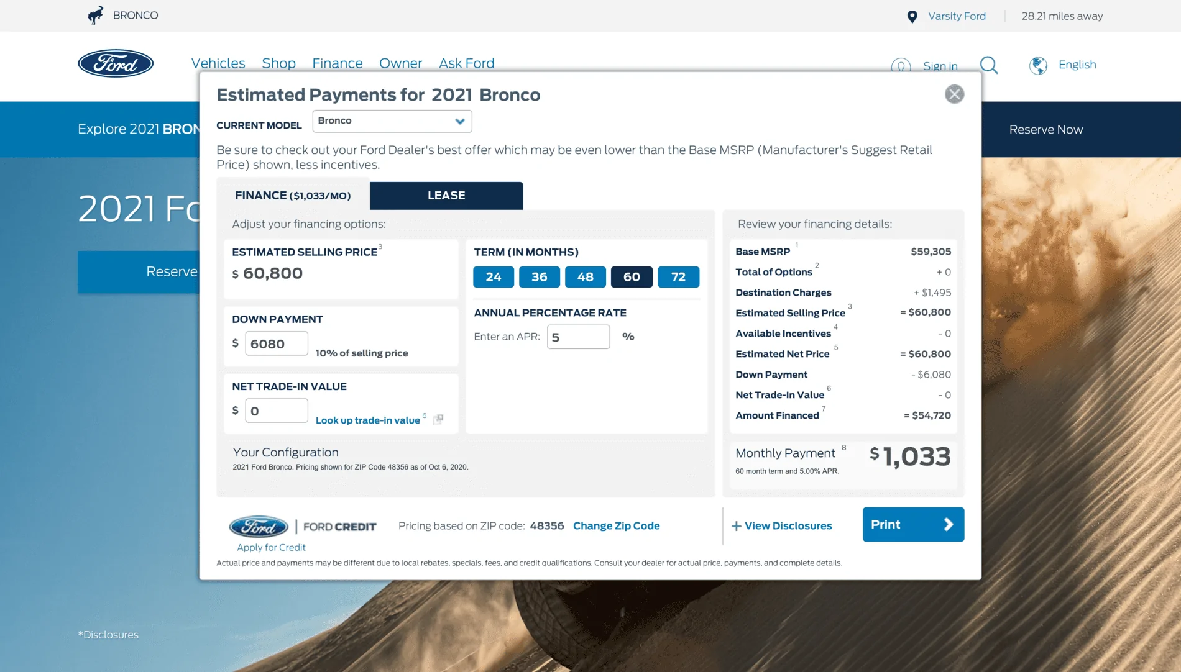Open the Current Model dropdown
Viewport: 1181px width, 672px height.
[x=392, y=121]
